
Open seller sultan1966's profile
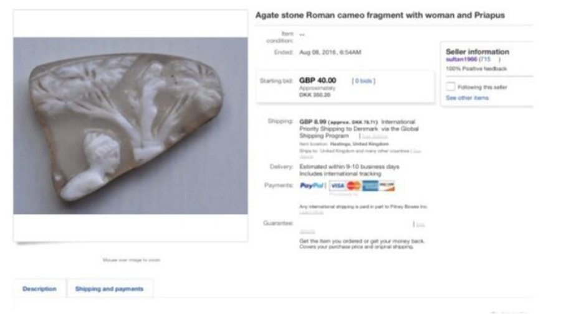pos(461,59)
